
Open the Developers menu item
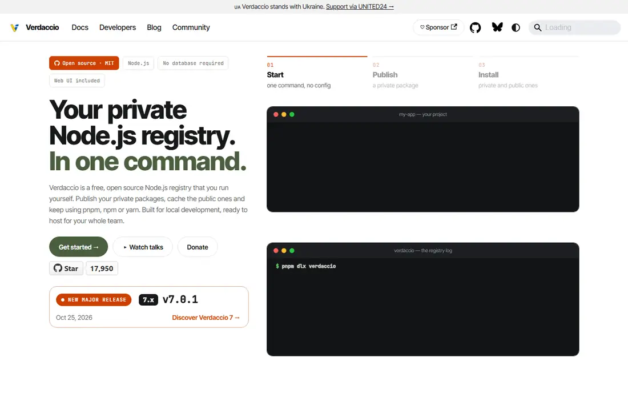[x=118, y=27]
